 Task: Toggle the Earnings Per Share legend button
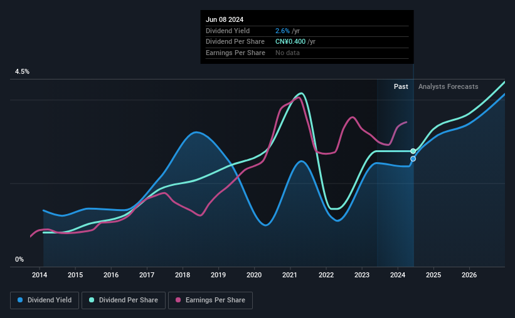tap(210, 300)
